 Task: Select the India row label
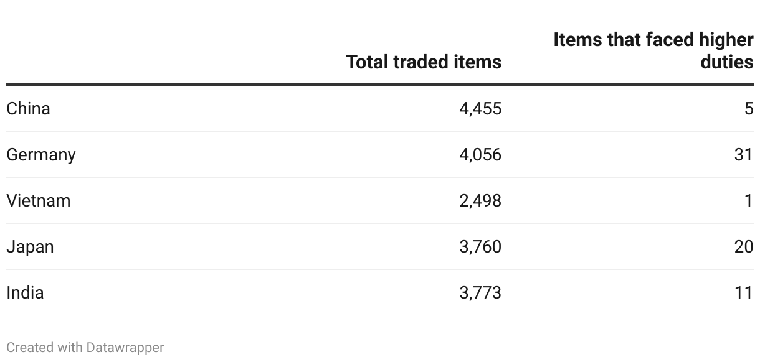tap(25, 293)
